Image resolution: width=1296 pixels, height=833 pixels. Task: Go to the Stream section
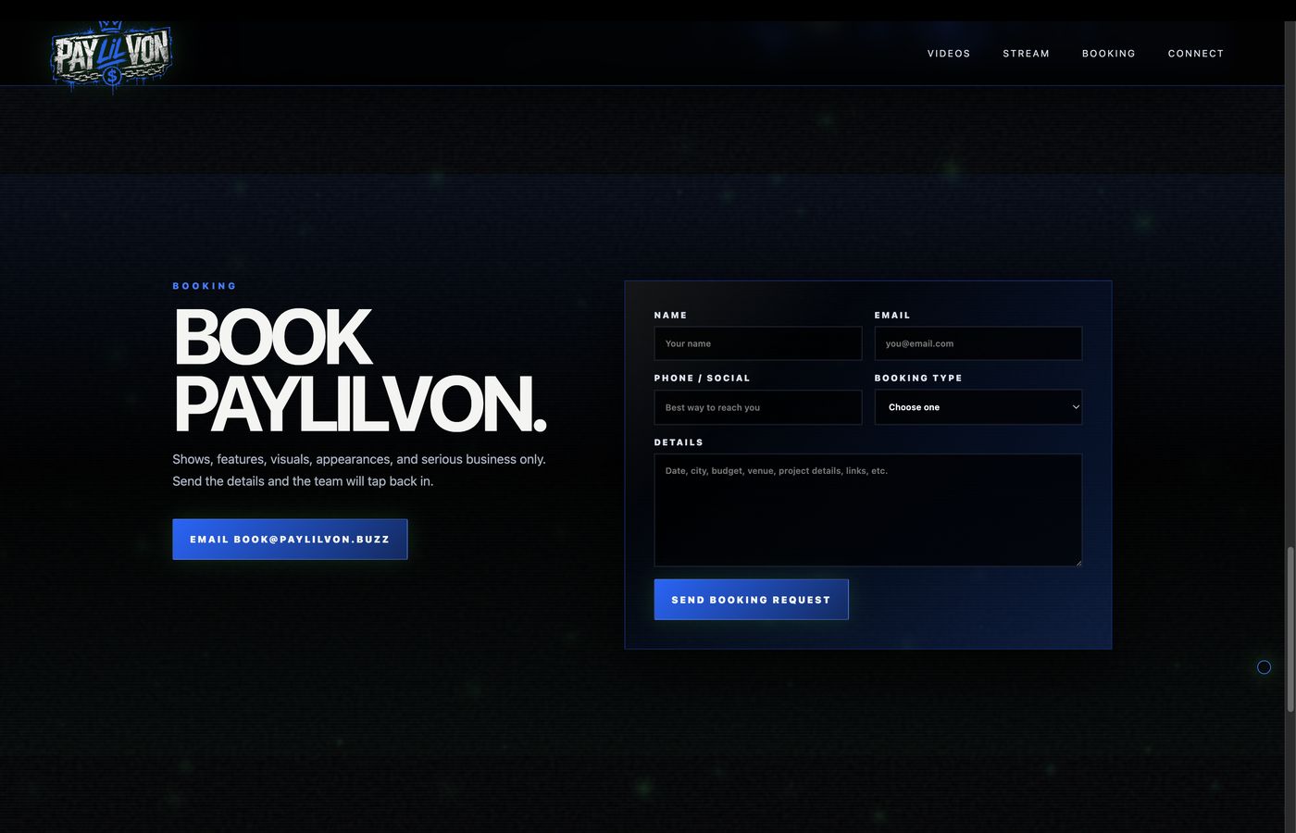point(1026,54)
